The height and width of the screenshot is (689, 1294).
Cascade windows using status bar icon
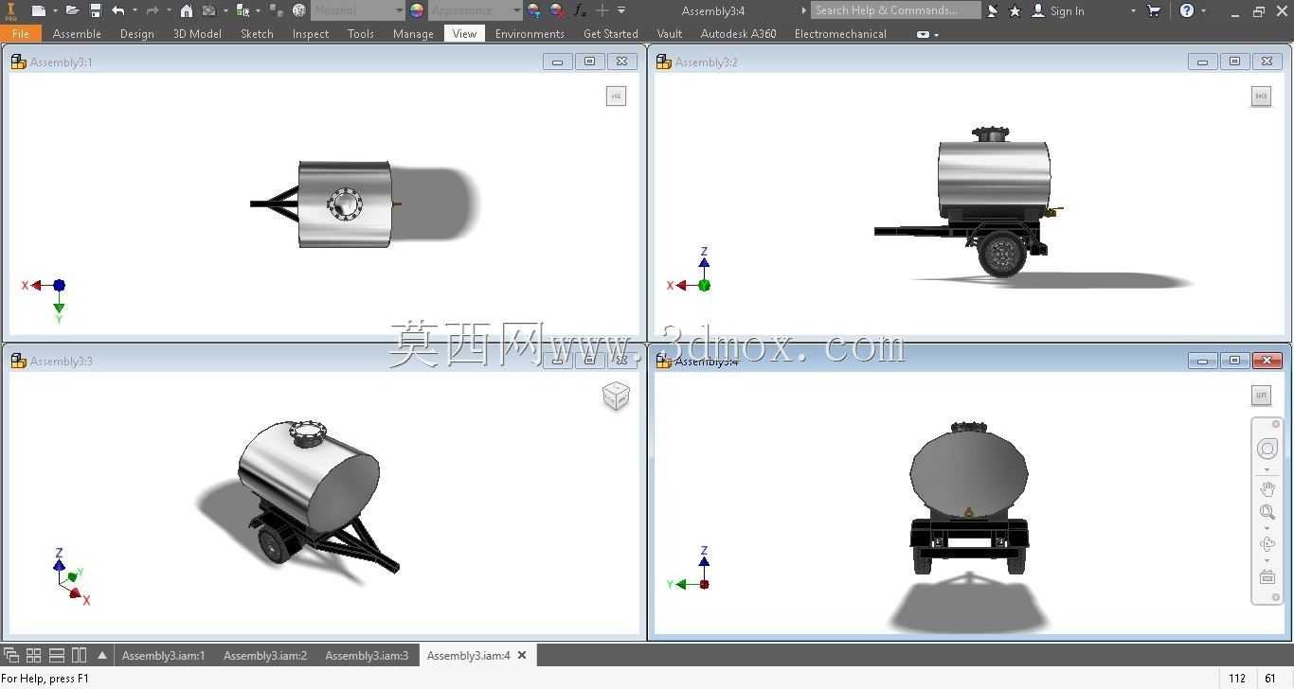click(11, 655)
